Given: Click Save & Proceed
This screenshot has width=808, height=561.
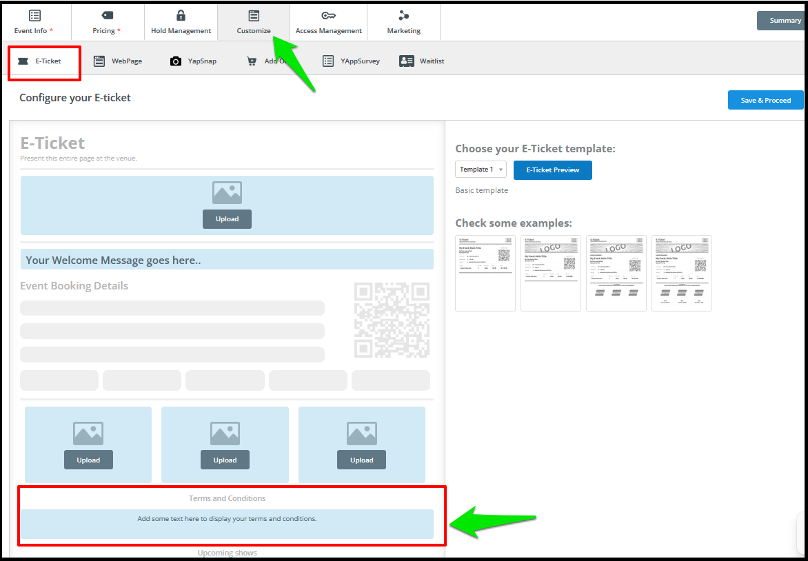Looking at the screenshot, I should tap(766, 100).
